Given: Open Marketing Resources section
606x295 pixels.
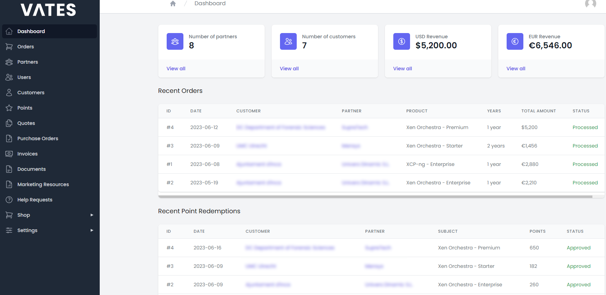Looking at the screenshot, I should (50, 184).
